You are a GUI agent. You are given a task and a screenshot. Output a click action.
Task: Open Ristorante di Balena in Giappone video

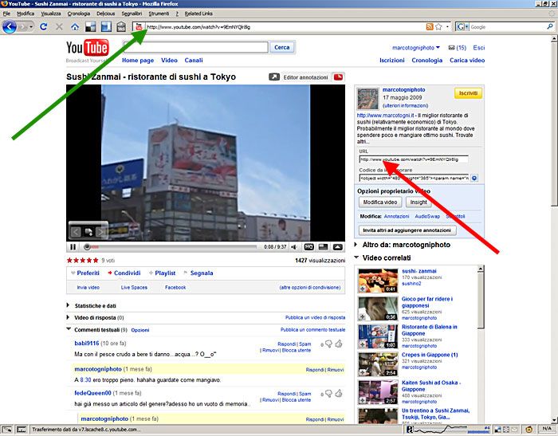[429, 330]
